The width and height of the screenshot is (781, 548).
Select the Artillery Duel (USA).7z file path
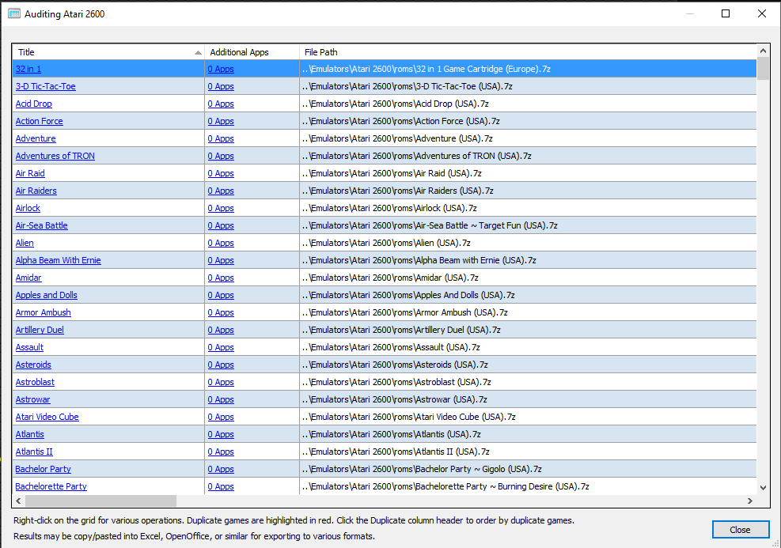(401, 330)
